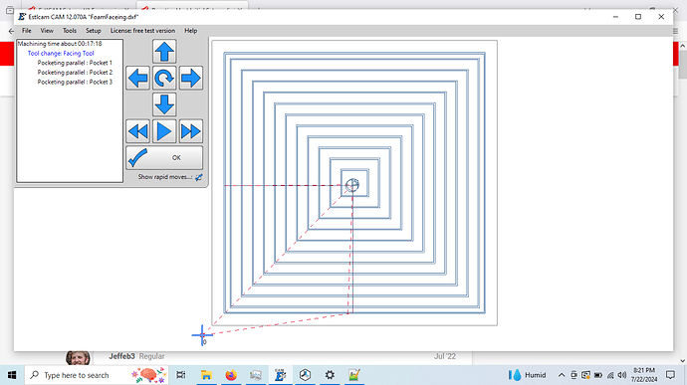Click Machining time about 00:17:18 text
Screen dimensions: 687x385
pos(60,44)
